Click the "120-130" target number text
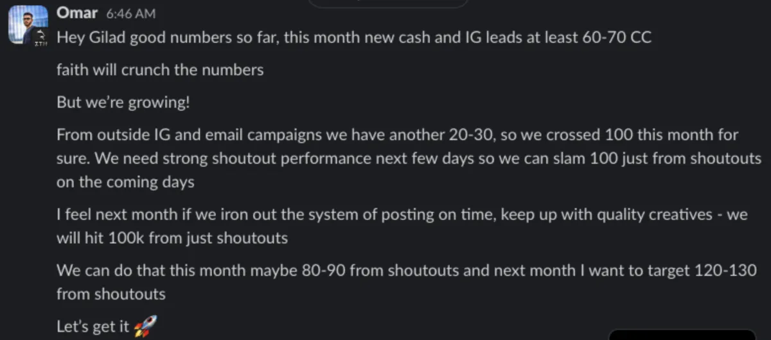Viewport: 771px width, 340px height. point(725,270)
